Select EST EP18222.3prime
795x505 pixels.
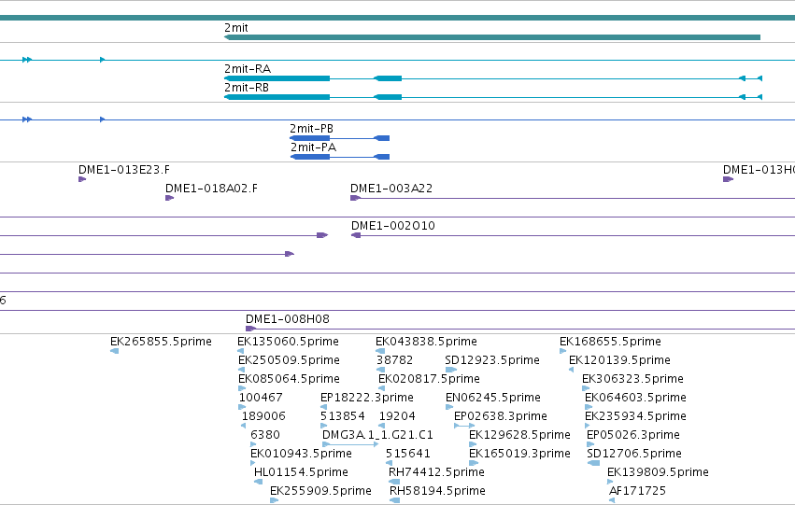(367, 398)
